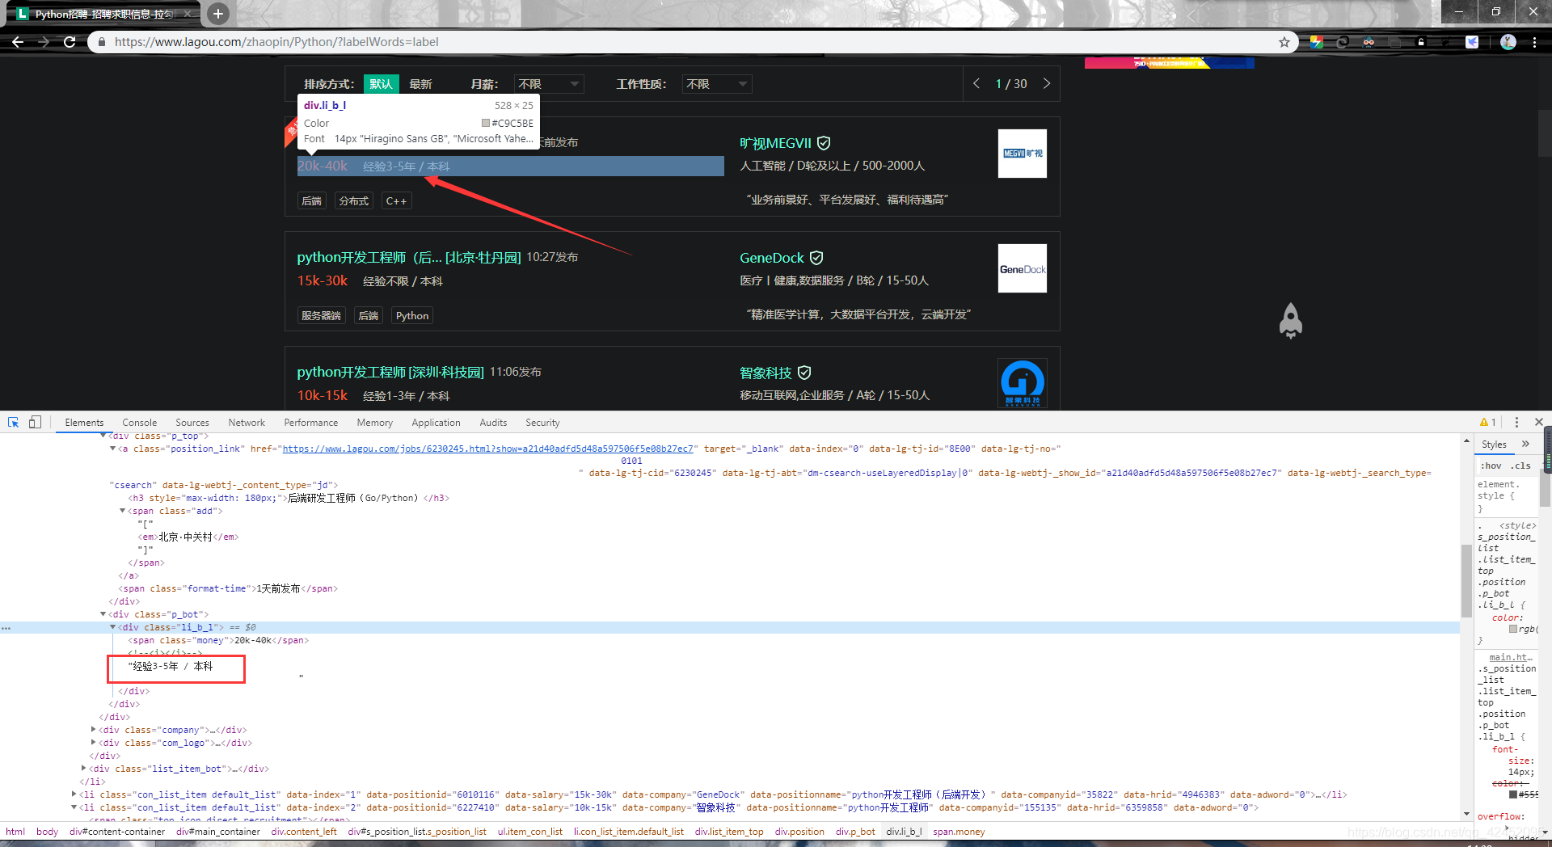1552x847 pixels.
Task: Open the Security tab
Action: 542,422
